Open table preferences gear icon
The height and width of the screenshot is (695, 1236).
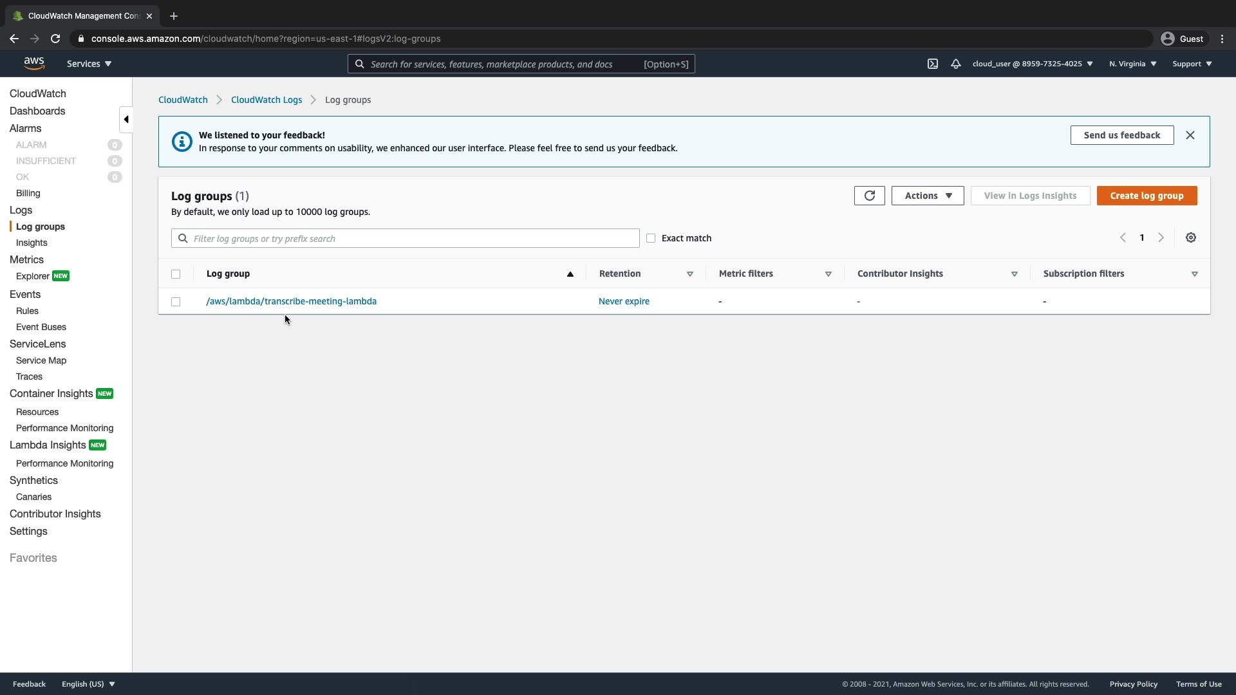1191,237
